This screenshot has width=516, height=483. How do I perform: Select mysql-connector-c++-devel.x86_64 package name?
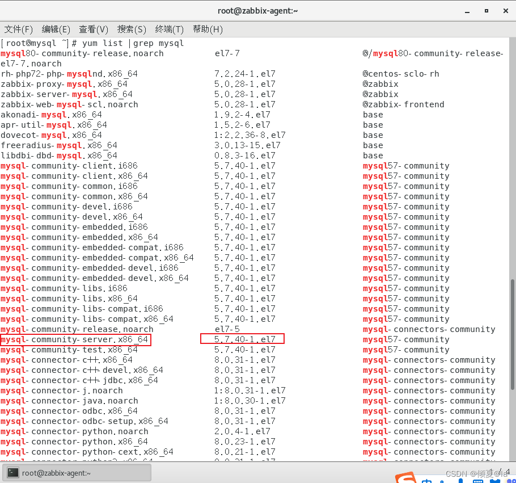point(82,370)
